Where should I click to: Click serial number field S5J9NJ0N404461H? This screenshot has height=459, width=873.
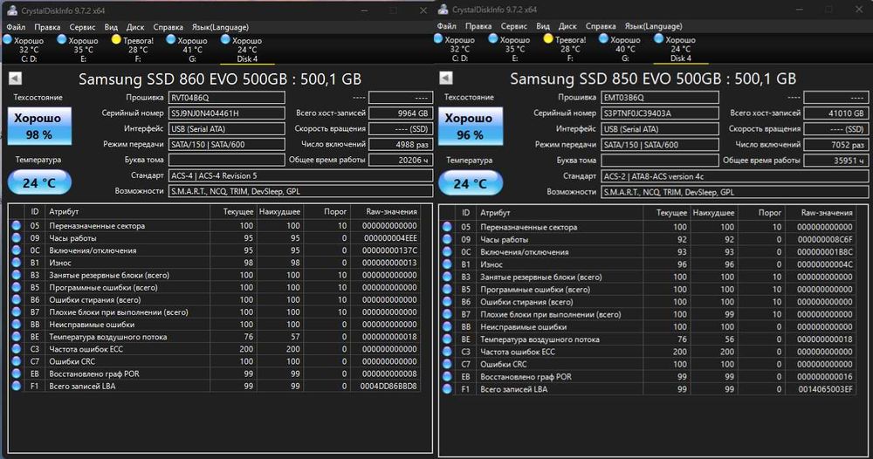(x=227, y=113)
